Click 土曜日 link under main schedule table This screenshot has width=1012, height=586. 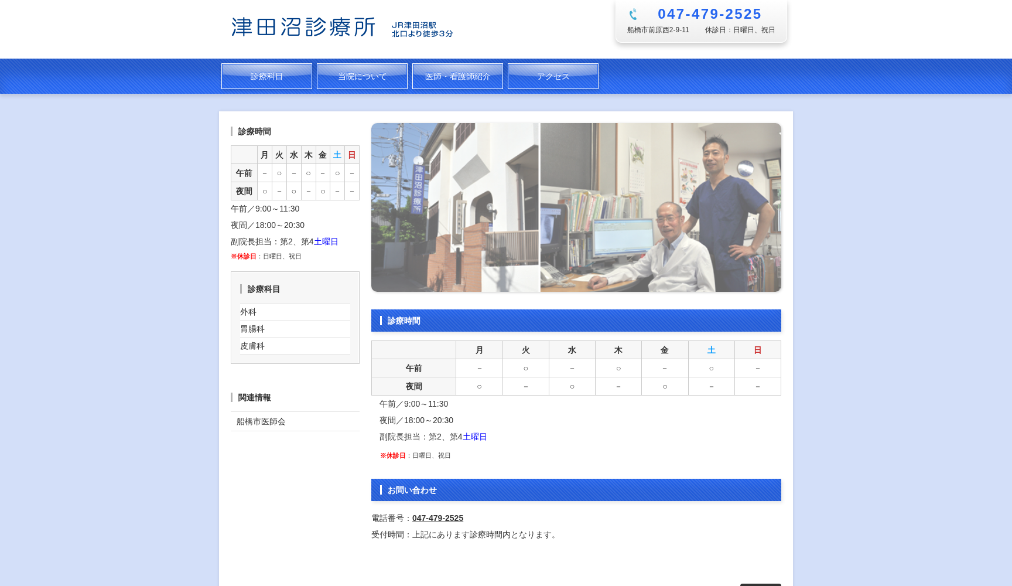474,437
